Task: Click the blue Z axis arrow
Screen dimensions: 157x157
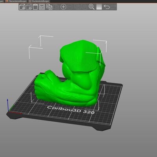Action: [8, 105]
